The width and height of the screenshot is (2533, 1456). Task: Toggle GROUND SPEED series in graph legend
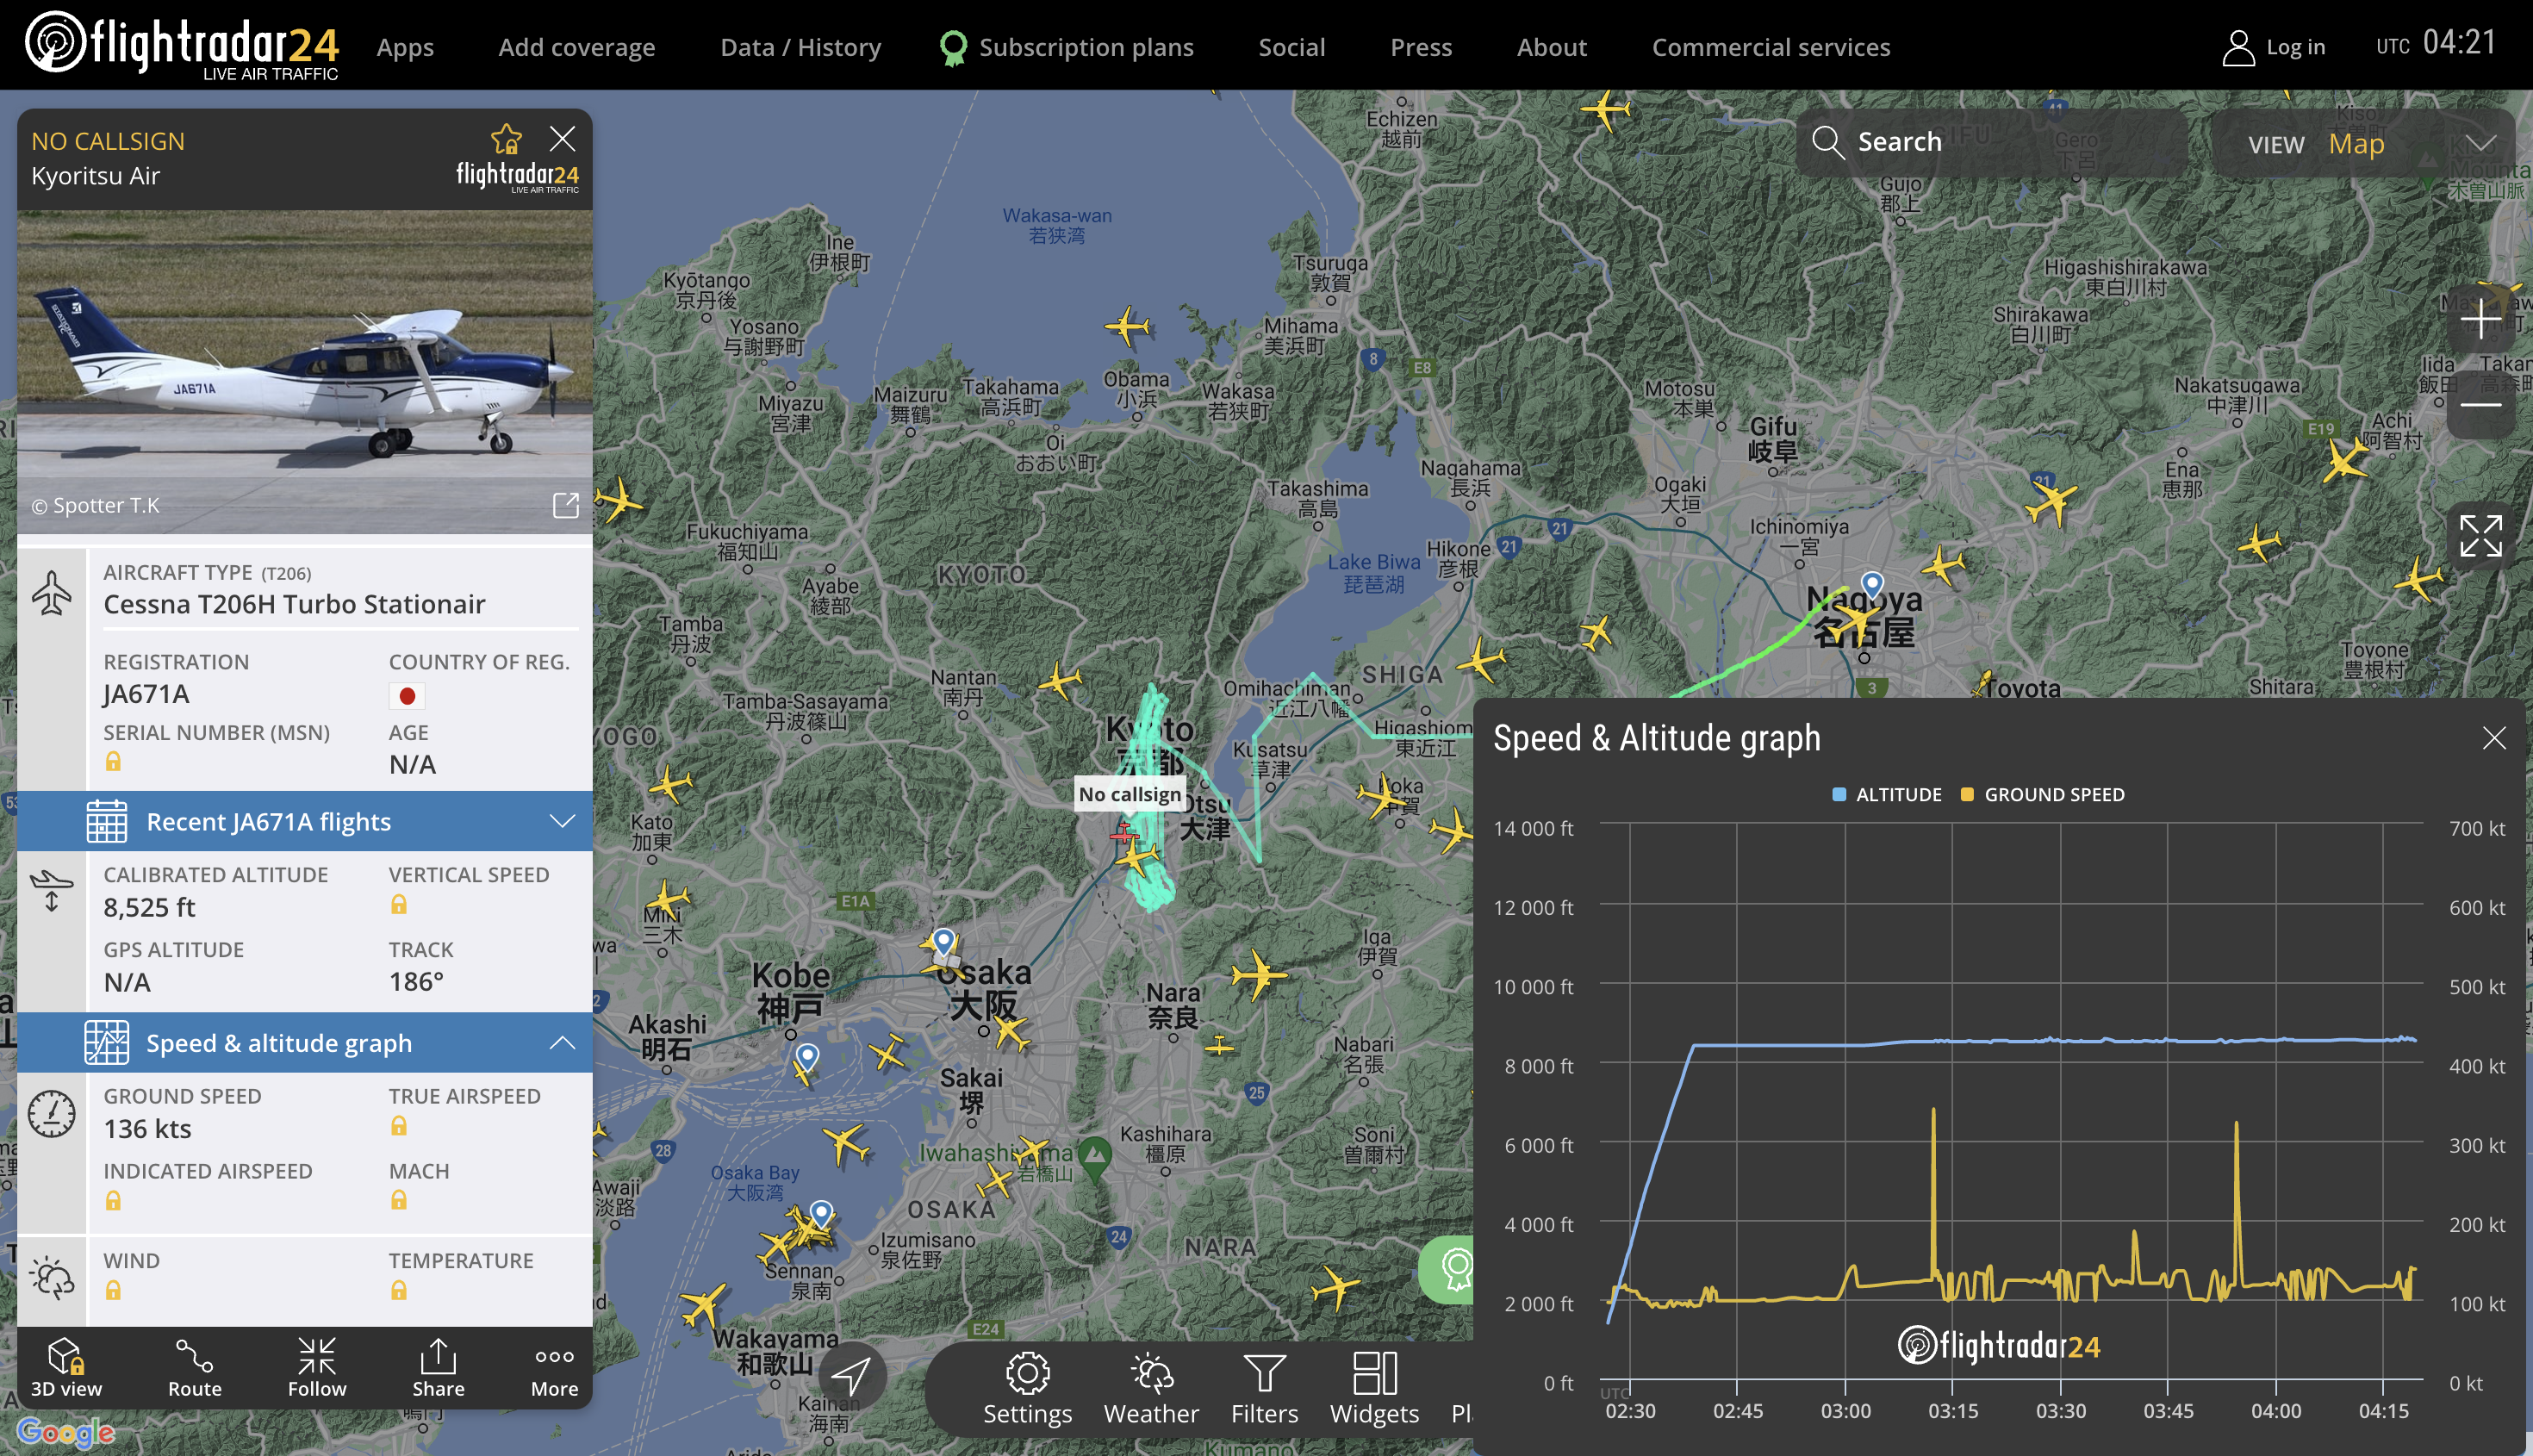pos(2042,794)
